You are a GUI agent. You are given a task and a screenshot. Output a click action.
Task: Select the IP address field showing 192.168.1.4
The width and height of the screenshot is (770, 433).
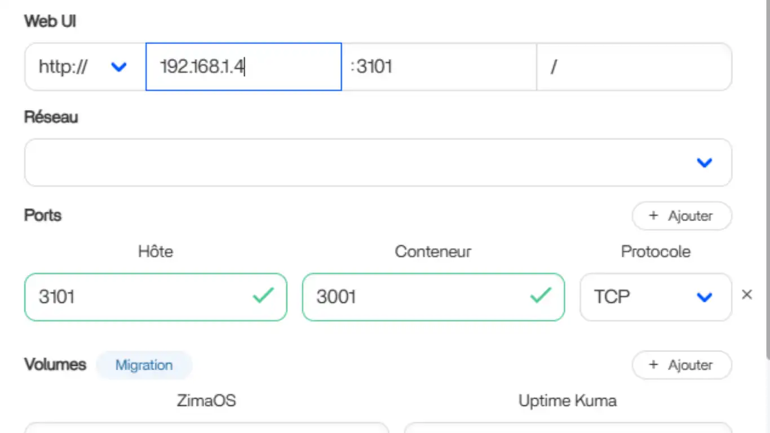coord(244,67)
